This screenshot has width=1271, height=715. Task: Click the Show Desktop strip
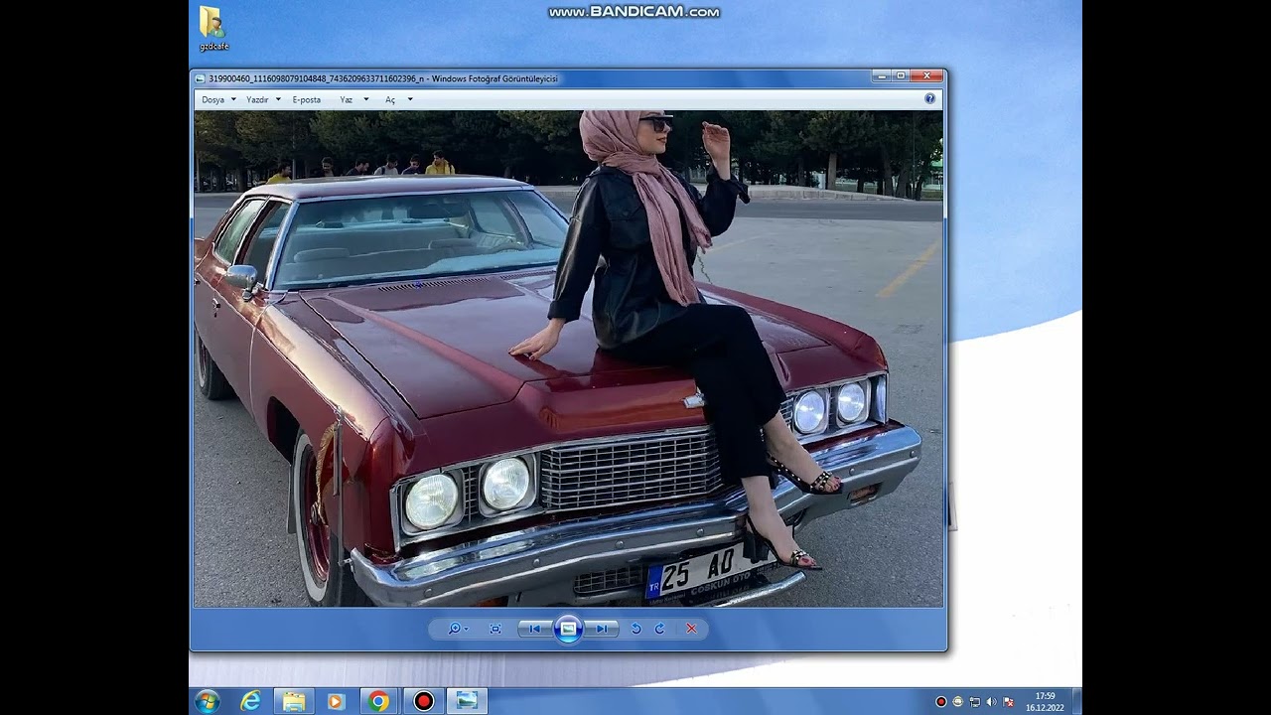pyautogui.click(x=1076, y=701)
